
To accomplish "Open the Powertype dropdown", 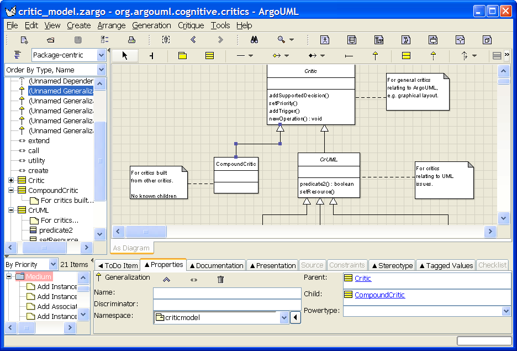I will click(x=506, y=311).
